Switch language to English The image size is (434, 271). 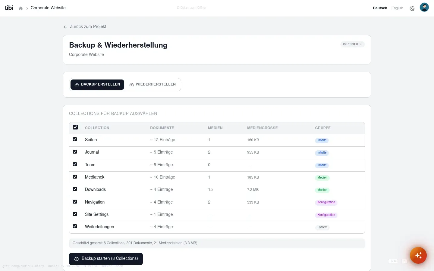tap(397, 8)
